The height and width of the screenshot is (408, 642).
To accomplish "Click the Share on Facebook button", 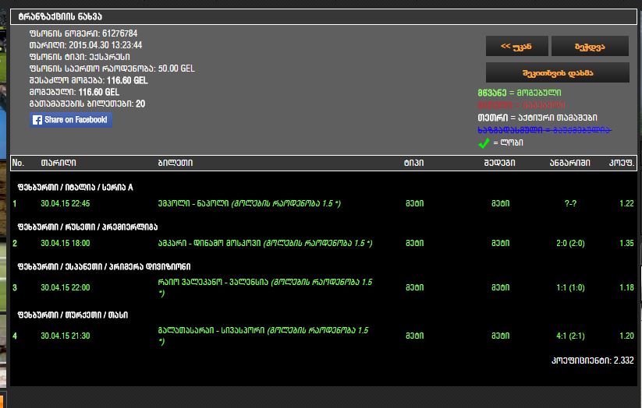I will click(x=71, y=120).
